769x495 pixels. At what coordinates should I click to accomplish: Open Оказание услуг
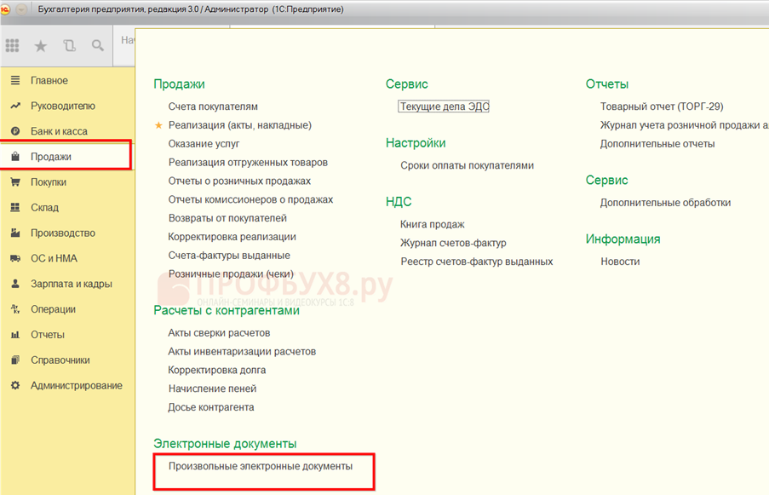204,144
